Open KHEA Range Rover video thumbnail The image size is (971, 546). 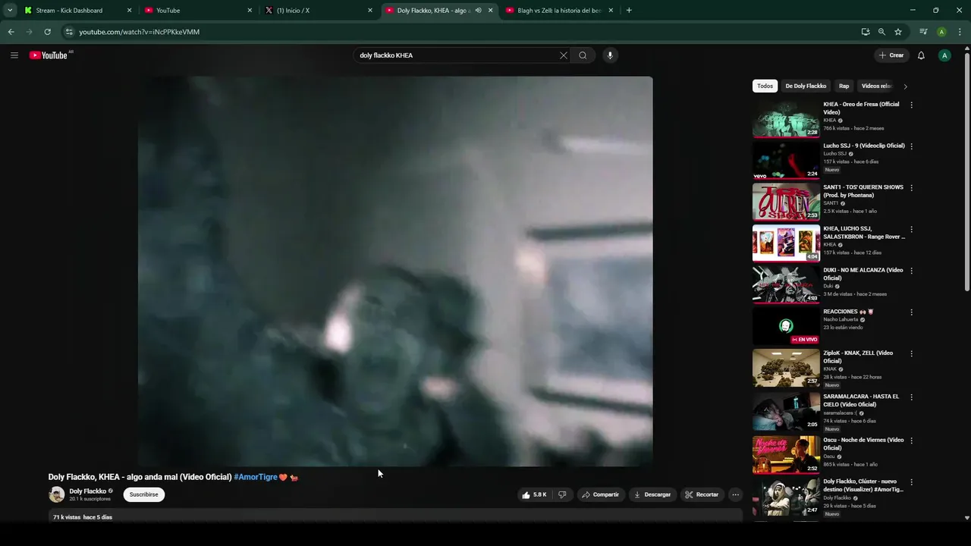coord(786,243)
